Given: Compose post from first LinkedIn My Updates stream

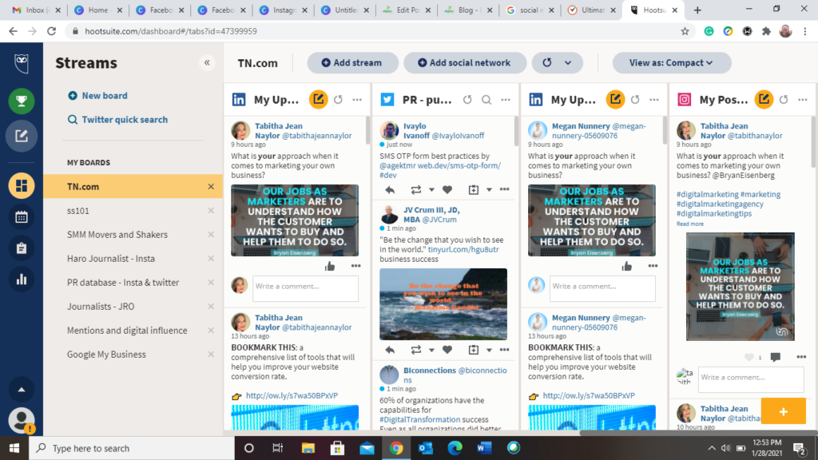Looking at the screenshot, I should point(318,99).
